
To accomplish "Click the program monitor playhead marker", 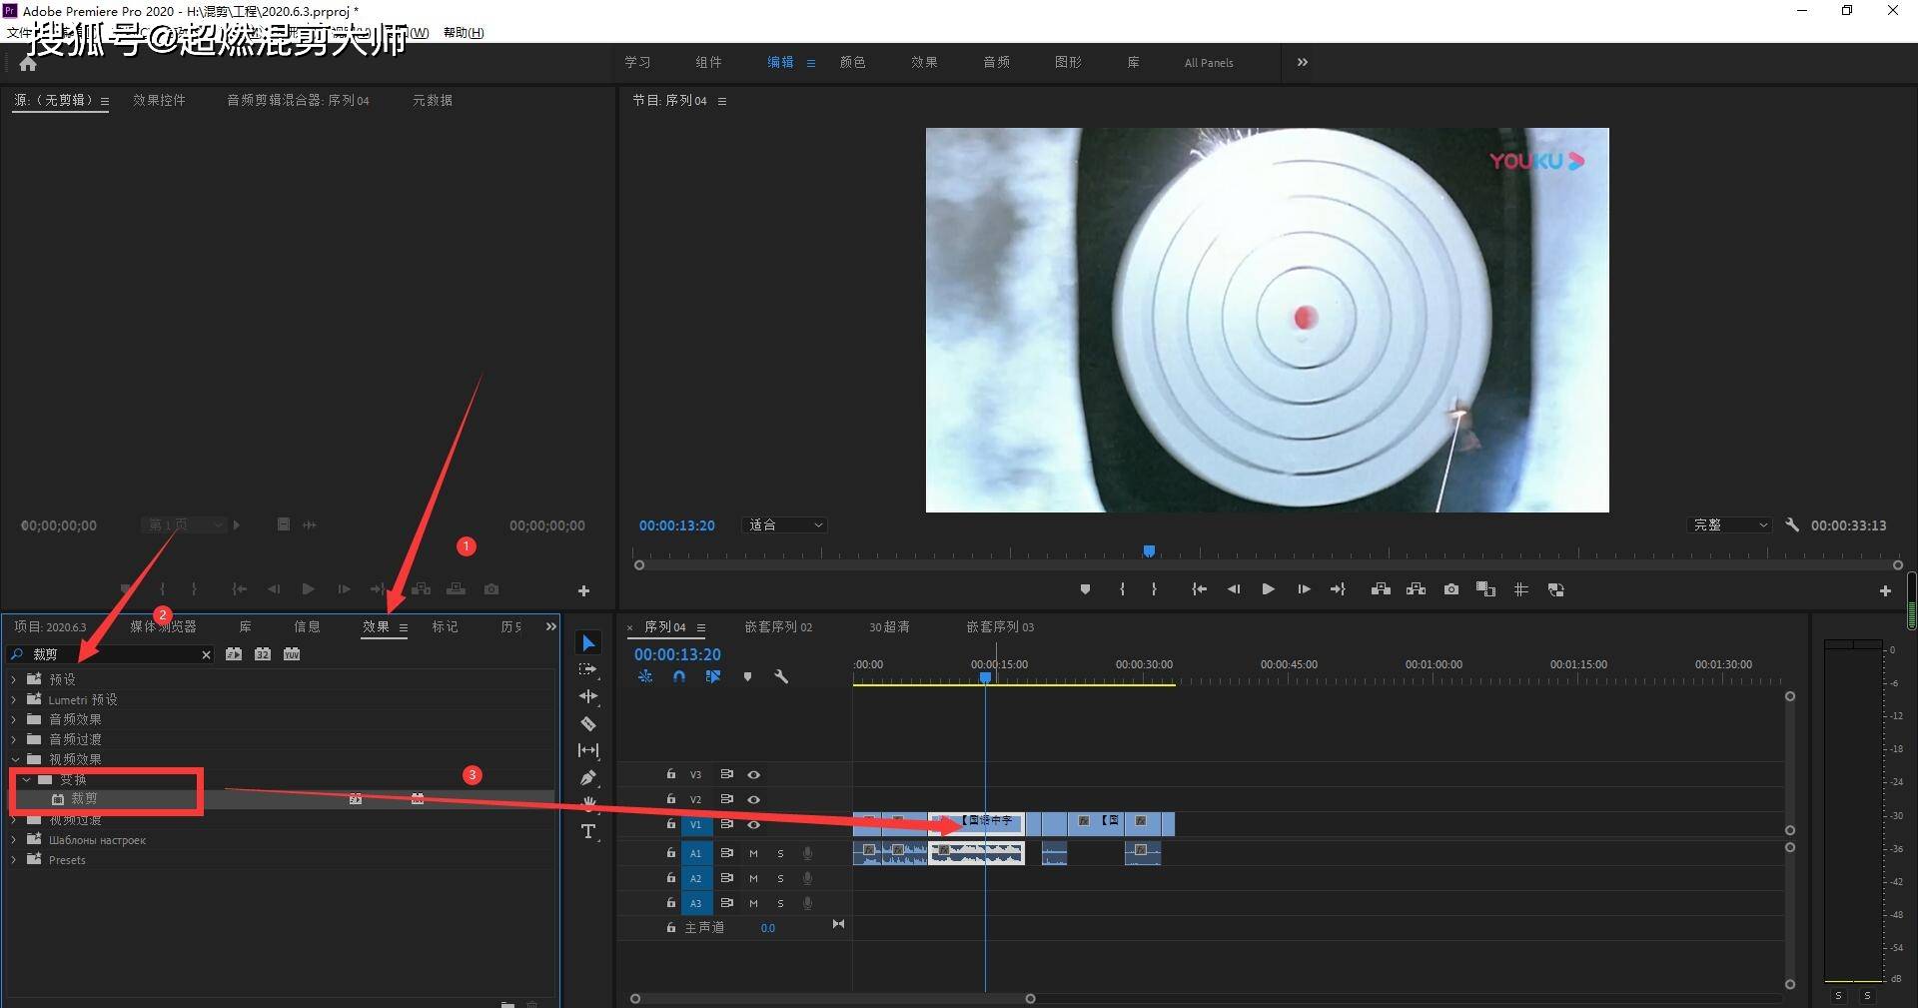I will coord(1149,551).
